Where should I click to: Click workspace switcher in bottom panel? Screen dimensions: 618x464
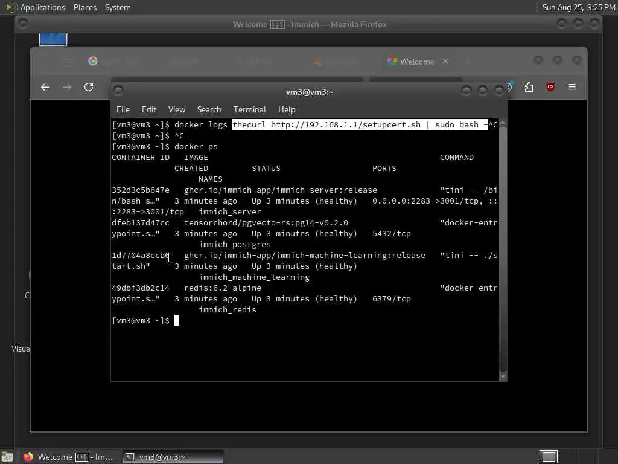tap(548, 457)
